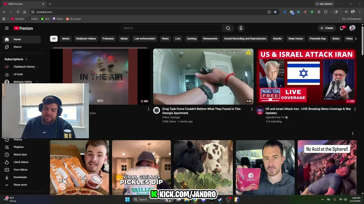Click the browser home button
The width and height of the screenshot is (364, 204).
(25, 12)
